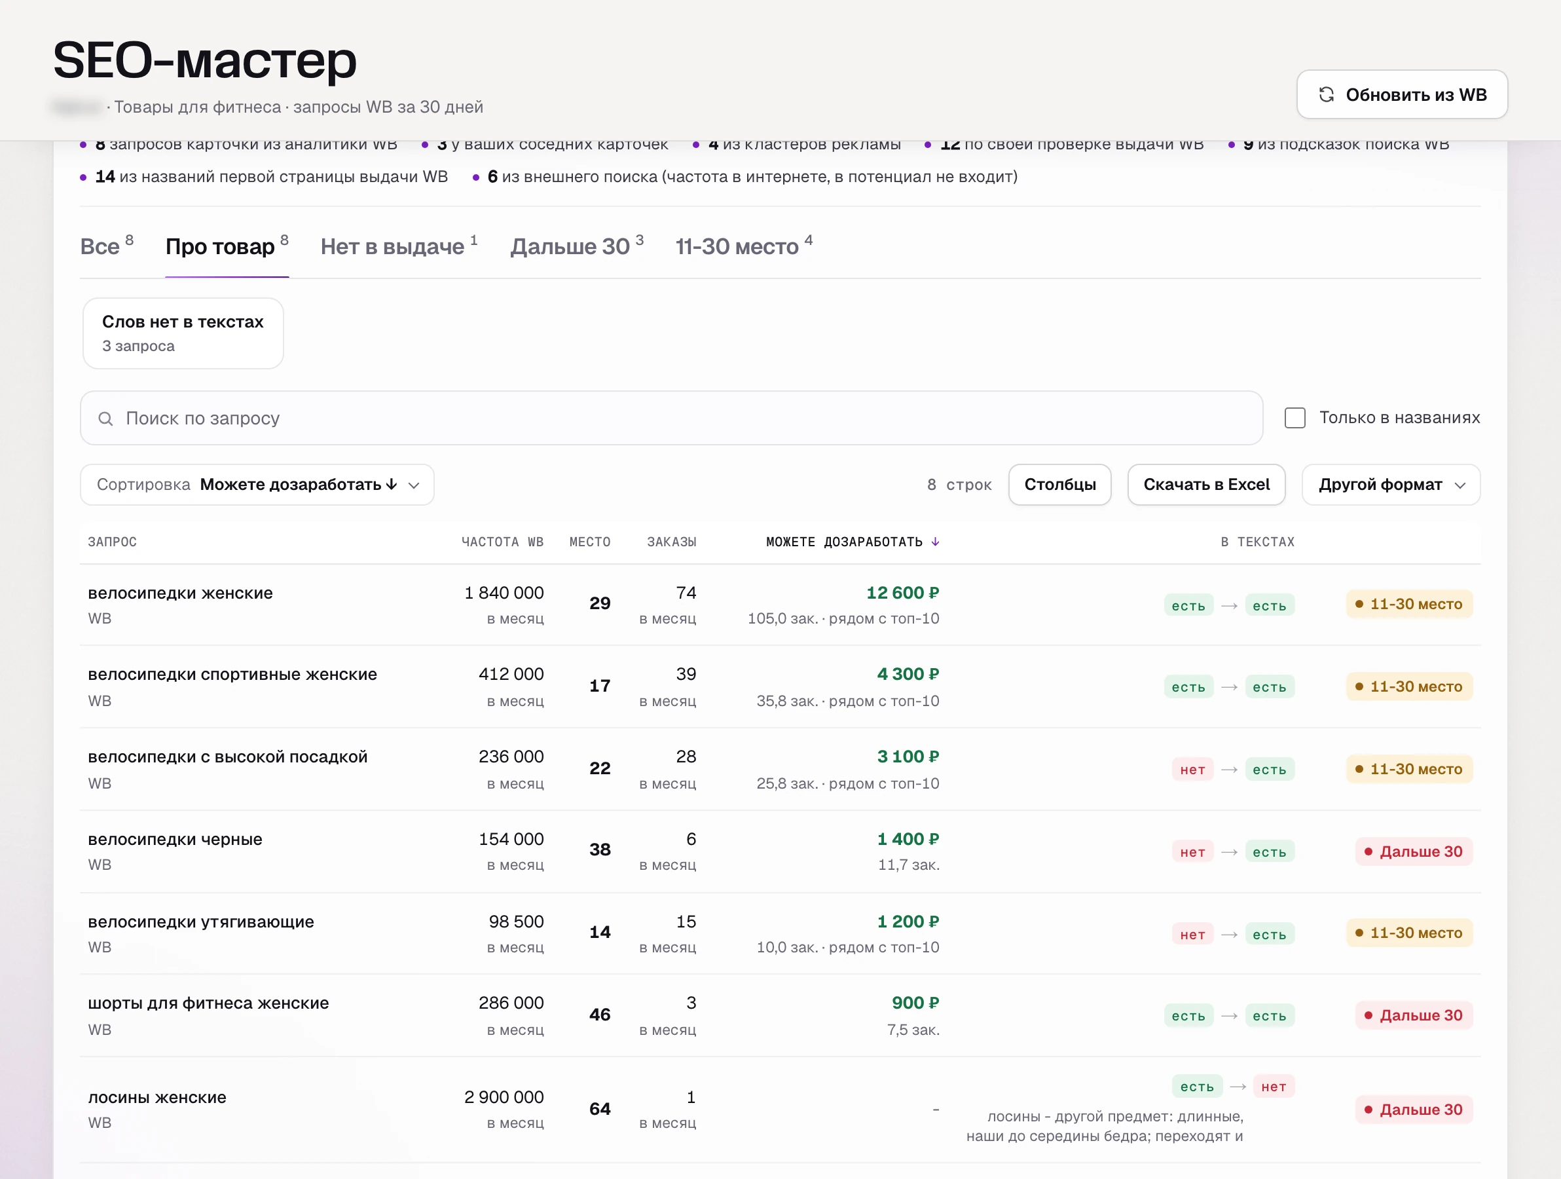Select the велосипедки утягивающие query
Viewport: 1561px width, 1179px height.
coord(200,922)
